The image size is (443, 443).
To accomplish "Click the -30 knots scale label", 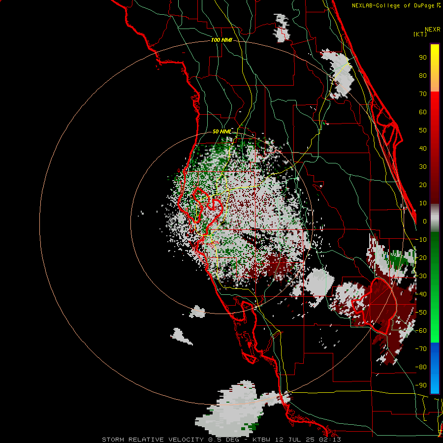I will tap(421, 276).
